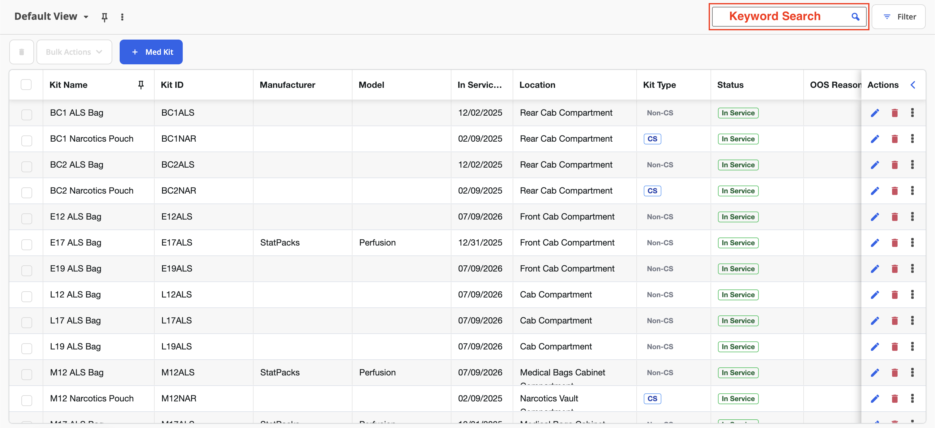Collapse the Actions column arrow
Viewport: 935px width, 428px height.
(x=913, y=85)
